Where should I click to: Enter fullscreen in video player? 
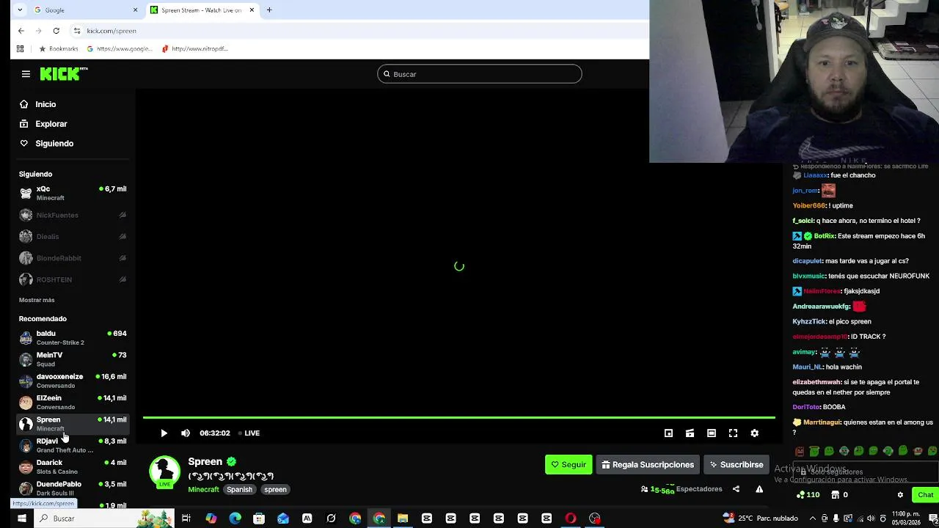[x=733, y=433]
